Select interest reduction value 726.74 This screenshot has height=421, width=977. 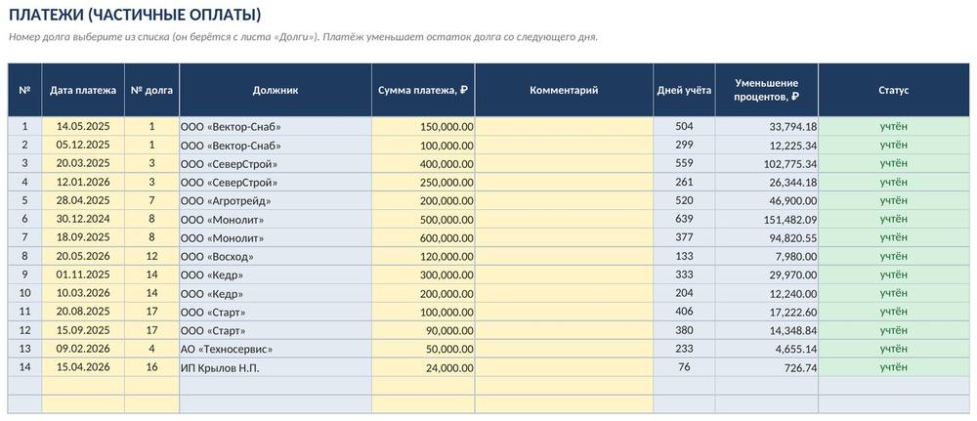click(x=767, y=367)
